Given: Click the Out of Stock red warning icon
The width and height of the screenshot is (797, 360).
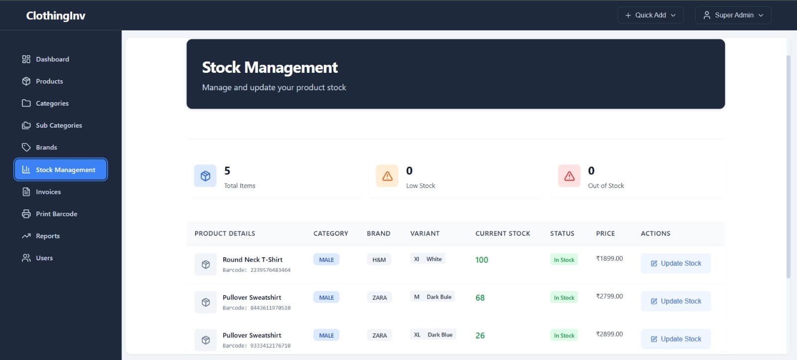Looking at the screenshot, I should click(x=569, y=176).
